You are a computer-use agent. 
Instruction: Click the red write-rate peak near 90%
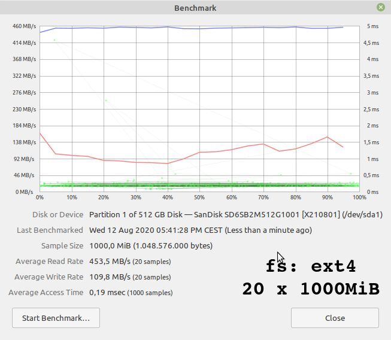click(327, 137)
